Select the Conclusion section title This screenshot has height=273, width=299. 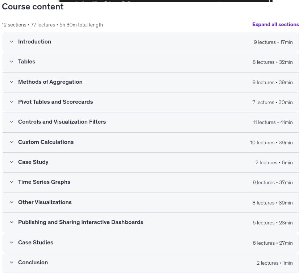coord(33,262)
